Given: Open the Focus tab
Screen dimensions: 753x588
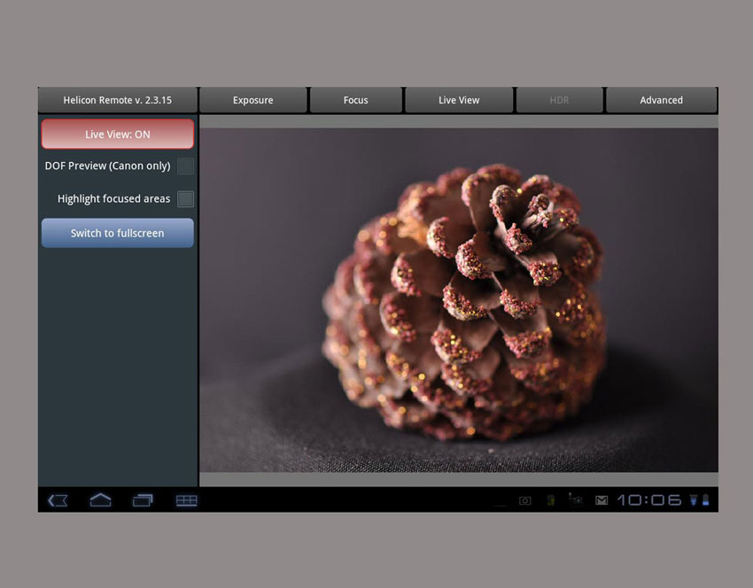Looking at the screenshot, I should (356, 100).
